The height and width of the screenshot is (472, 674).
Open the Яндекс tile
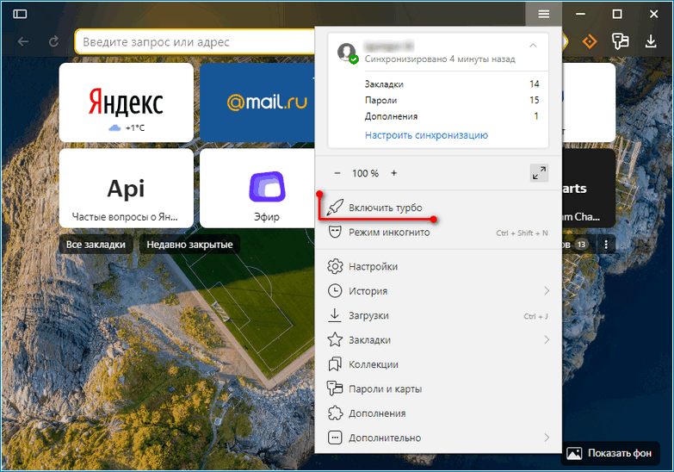click(x=126, y=103)
